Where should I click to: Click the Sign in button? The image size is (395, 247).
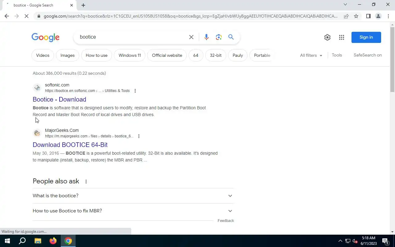[x=366, y=37]
